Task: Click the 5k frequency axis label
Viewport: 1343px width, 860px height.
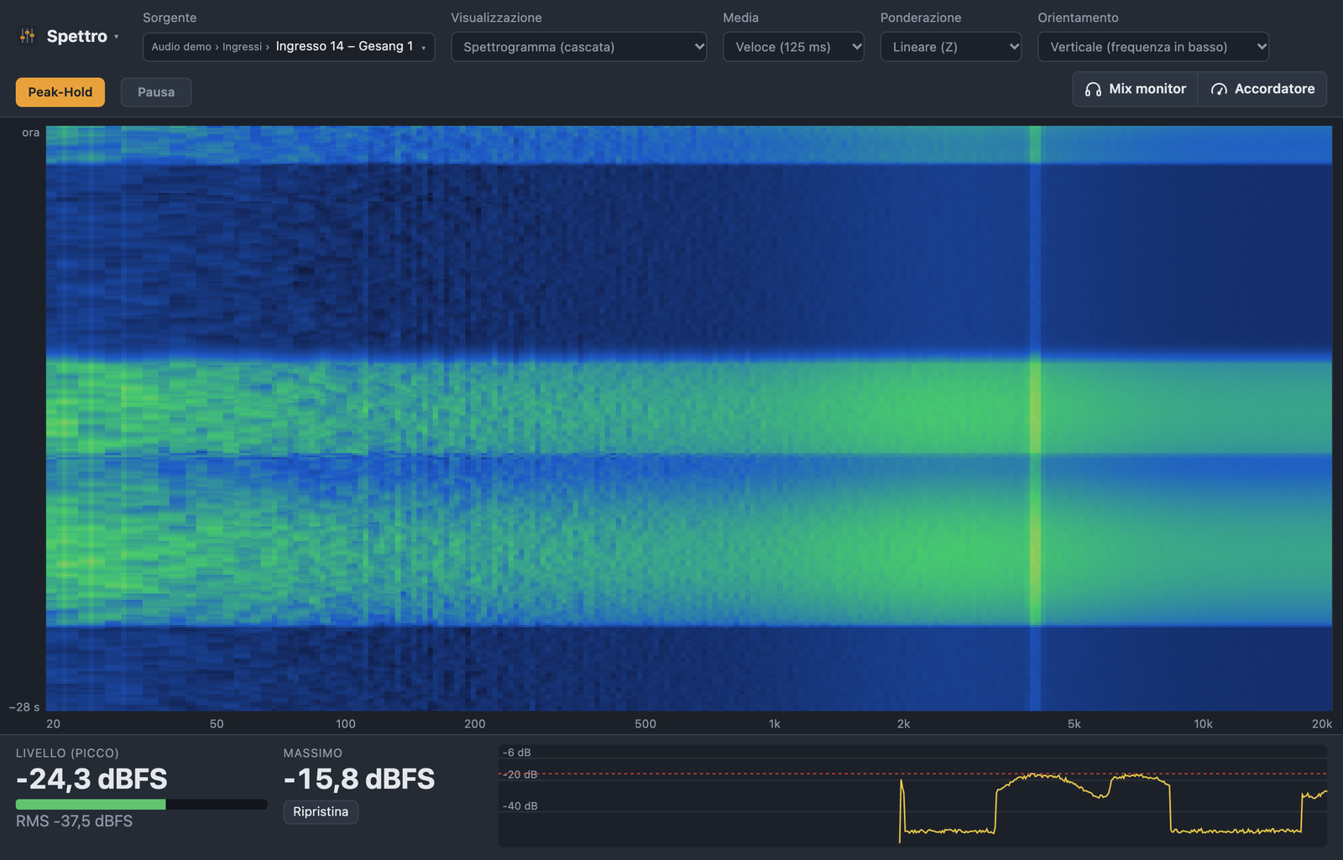Action: 1074,724
